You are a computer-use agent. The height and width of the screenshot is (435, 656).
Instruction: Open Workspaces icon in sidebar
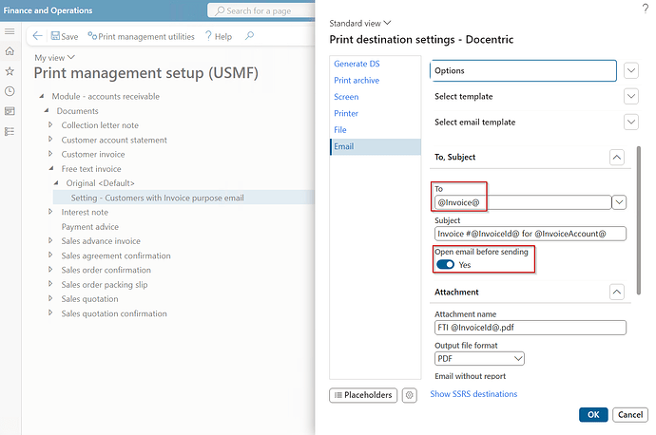point(10,111)
